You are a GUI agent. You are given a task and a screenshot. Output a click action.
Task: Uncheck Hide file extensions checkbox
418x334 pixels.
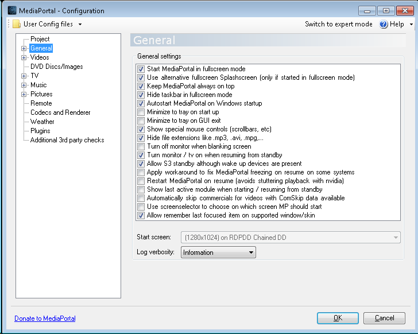(141, 138)
